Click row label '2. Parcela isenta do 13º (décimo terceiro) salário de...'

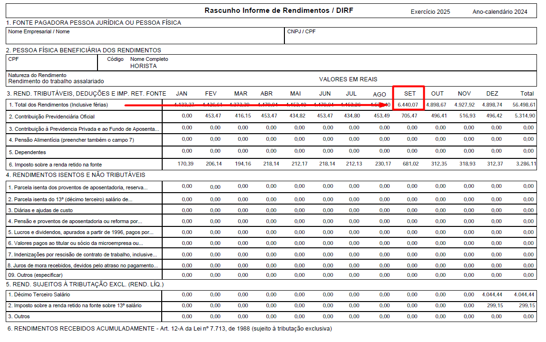70,200
